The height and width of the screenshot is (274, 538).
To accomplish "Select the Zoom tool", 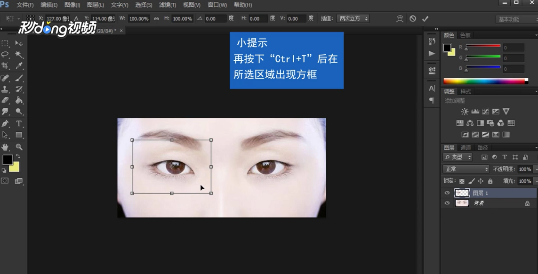I will [x=19, y=146].
